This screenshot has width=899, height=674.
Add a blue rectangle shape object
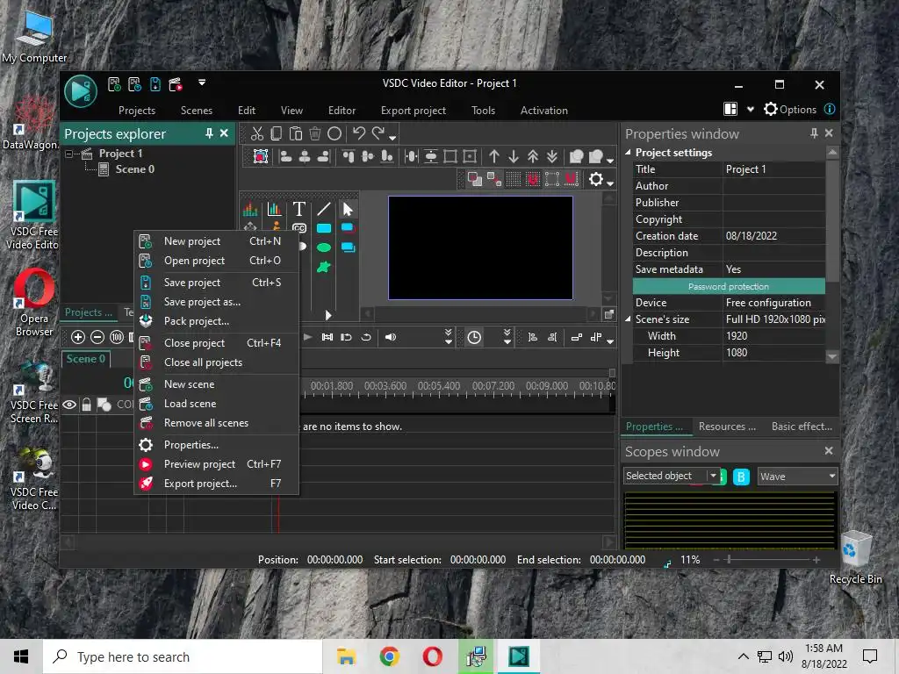324,228
